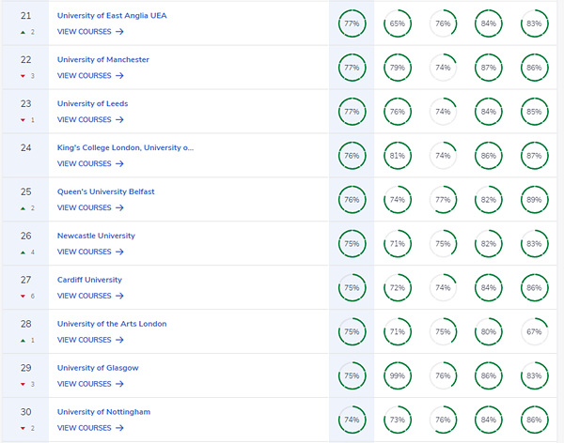
Task: Open University of the Arts London
Action: coord(112,324)
